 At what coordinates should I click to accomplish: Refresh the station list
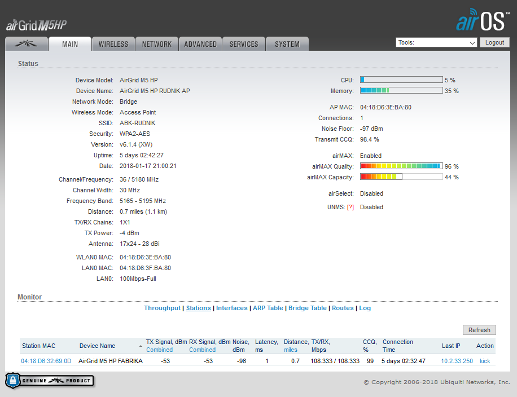coord(479,330)
